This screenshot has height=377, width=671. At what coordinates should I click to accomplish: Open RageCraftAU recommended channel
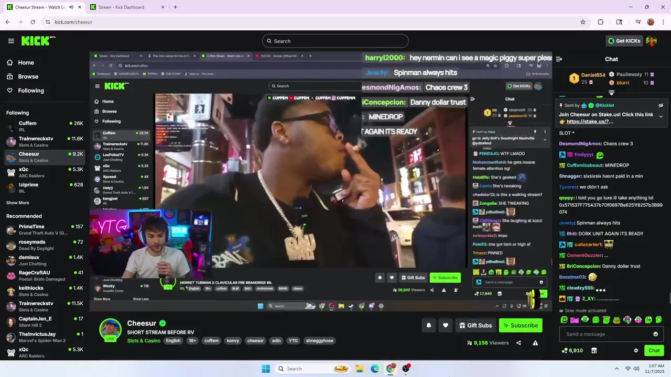point(45,275)
